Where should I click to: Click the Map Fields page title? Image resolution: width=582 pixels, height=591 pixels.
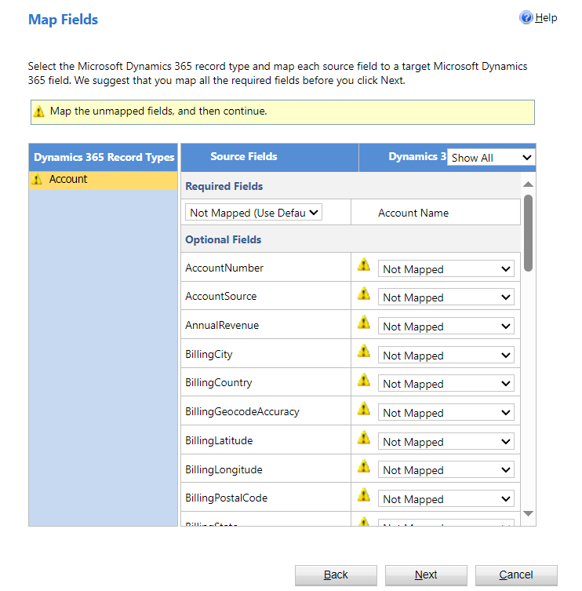pyautogui.click(x=64, y=20)
